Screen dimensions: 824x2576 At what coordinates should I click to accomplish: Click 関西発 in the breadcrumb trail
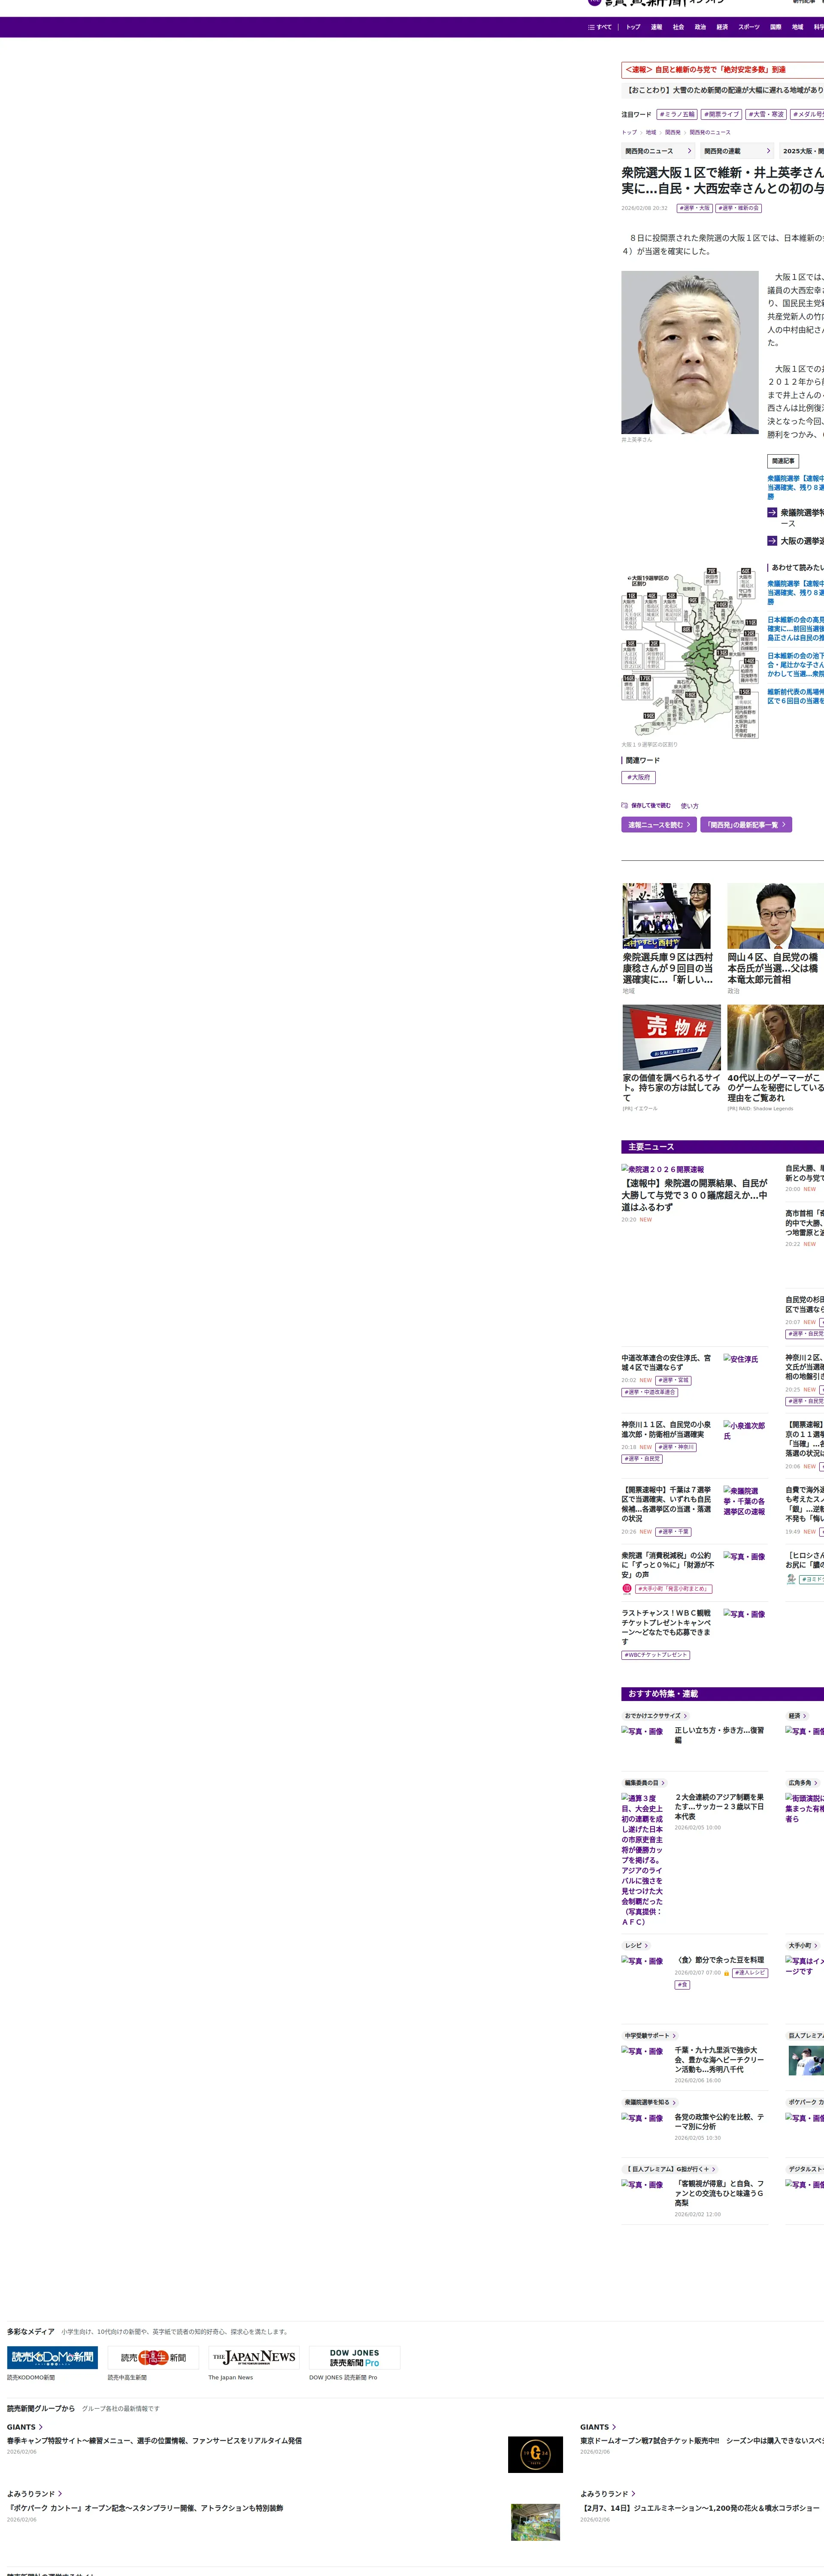tap(673, 132)
